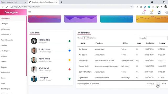Click browser forward arrow

point(2,7)
